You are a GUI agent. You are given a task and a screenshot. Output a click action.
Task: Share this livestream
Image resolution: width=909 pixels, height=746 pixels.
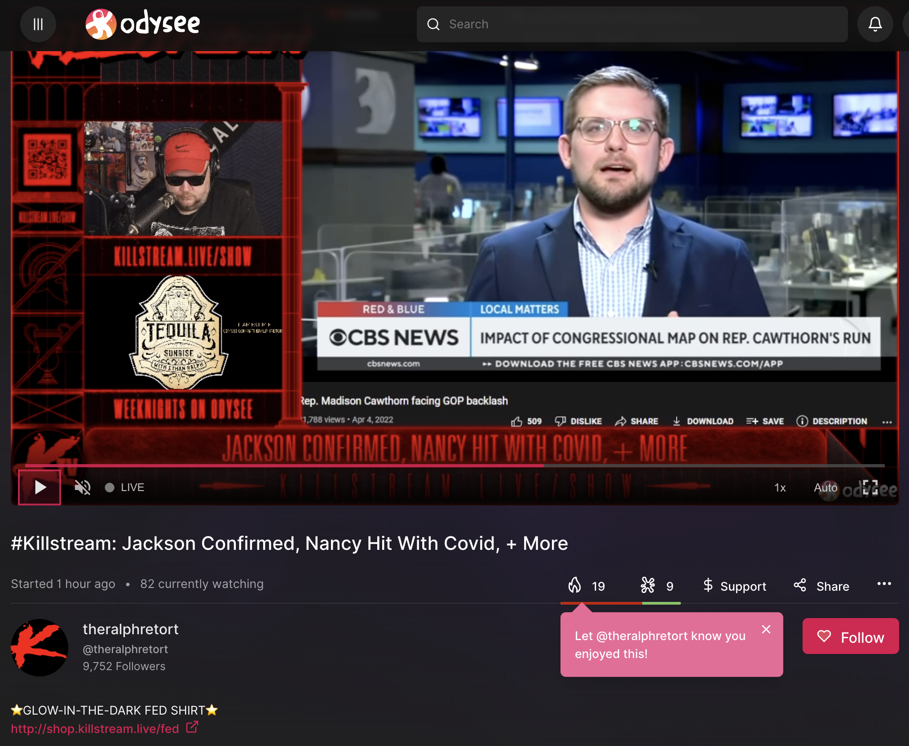click(x=821, y=586)
